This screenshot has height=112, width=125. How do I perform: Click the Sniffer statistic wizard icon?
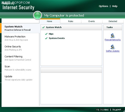[x=113, y=47]
